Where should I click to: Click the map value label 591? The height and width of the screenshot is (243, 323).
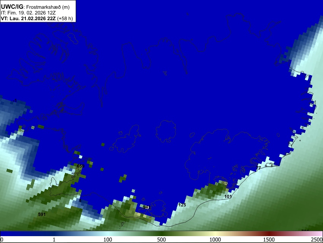(42, 214)
